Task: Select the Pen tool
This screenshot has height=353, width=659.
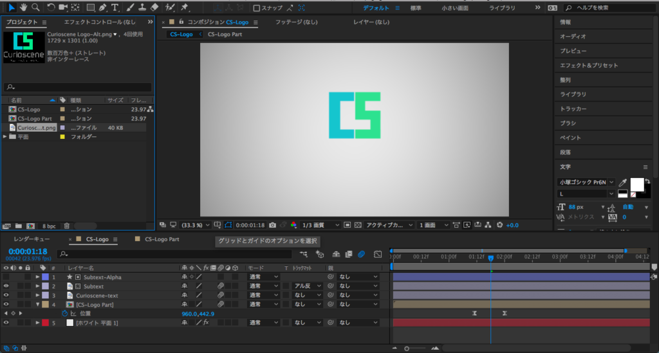Action: coord(103,7)
